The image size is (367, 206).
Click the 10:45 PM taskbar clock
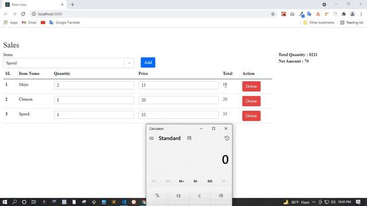pyautogui.click(x=344, y=202)
